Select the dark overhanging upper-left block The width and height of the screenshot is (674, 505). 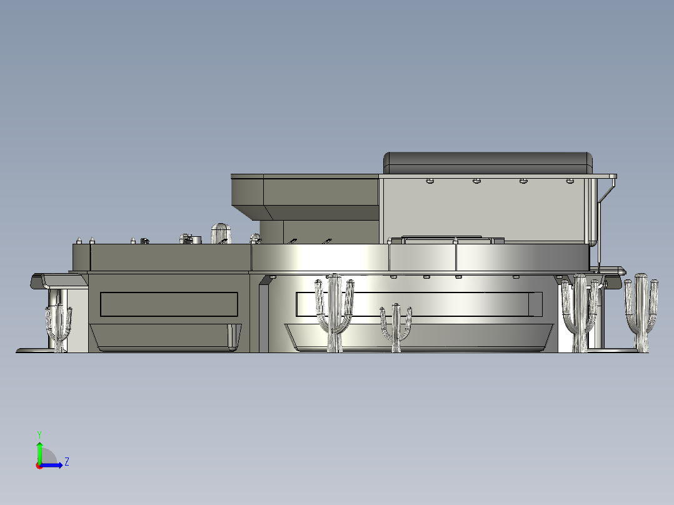[305, 197]
